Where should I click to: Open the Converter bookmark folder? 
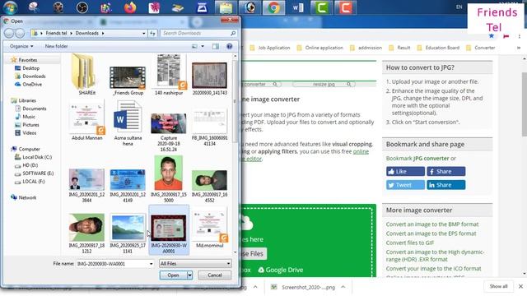(x=481, y=48)
